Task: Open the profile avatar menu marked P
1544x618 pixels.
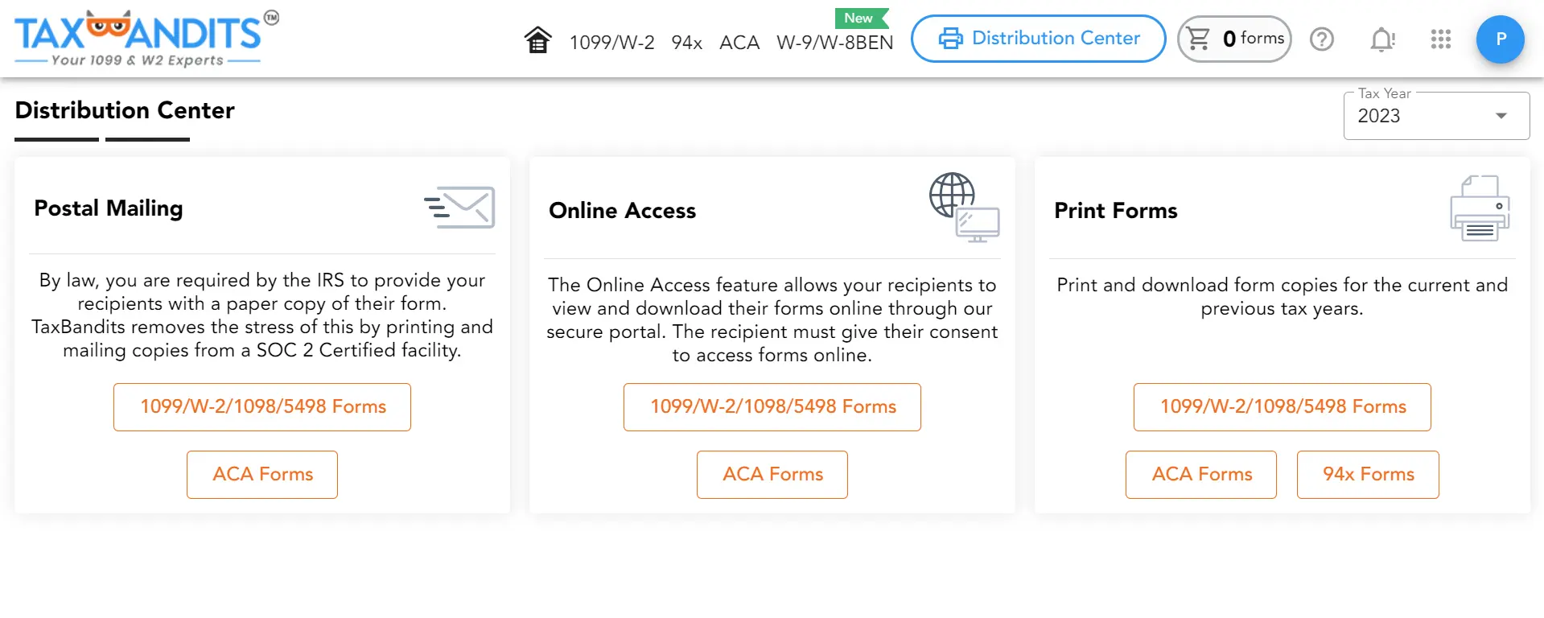Action: point(1500,39)
